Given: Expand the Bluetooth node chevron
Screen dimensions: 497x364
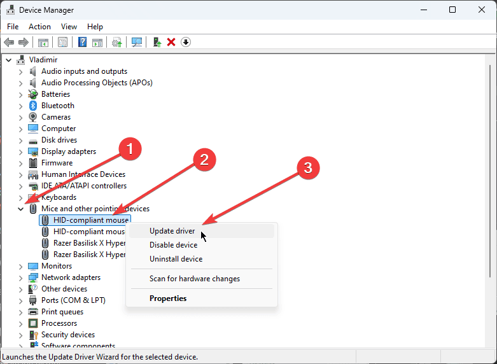Looking at the screenshot, I should tap(21, 106).
